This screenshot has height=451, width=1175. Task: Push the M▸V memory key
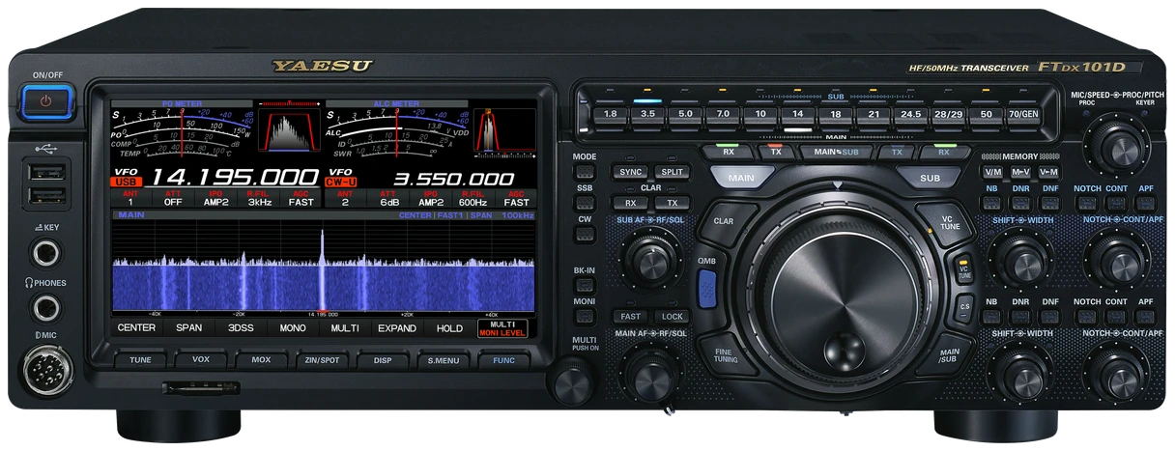(x=1020, y=171)
